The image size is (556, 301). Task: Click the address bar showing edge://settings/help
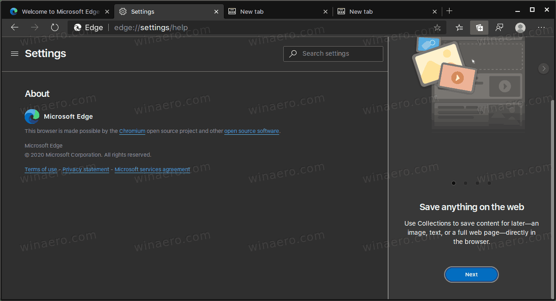(257, 28)
